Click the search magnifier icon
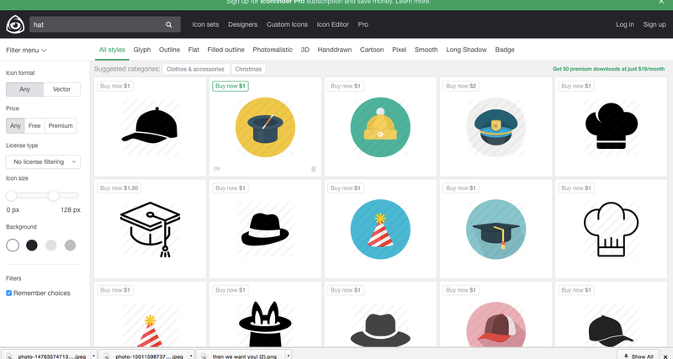The height and width of the screenshot is (359, 673). coord(169,24)
